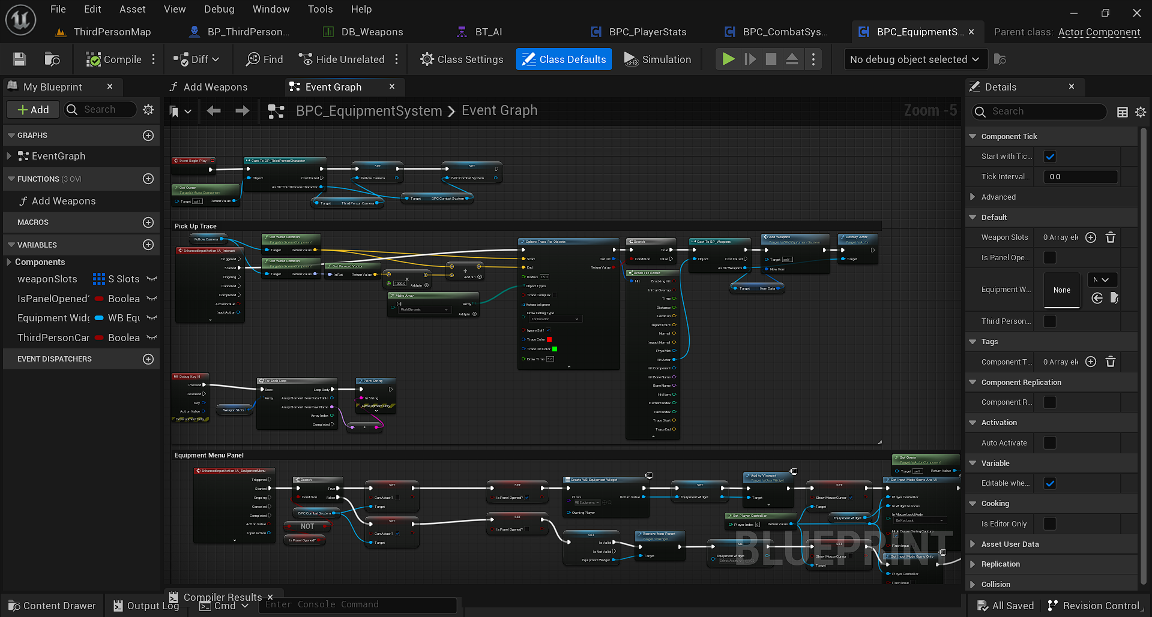Image resolution: width=1152 pixels, height=617 pixels.
Task: Empty the Weapon Slots array with trash icon
Action: point(1111,237)
